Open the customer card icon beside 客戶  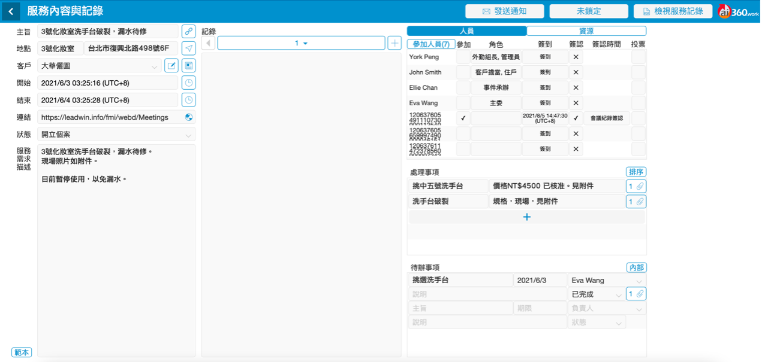(188, 66)
